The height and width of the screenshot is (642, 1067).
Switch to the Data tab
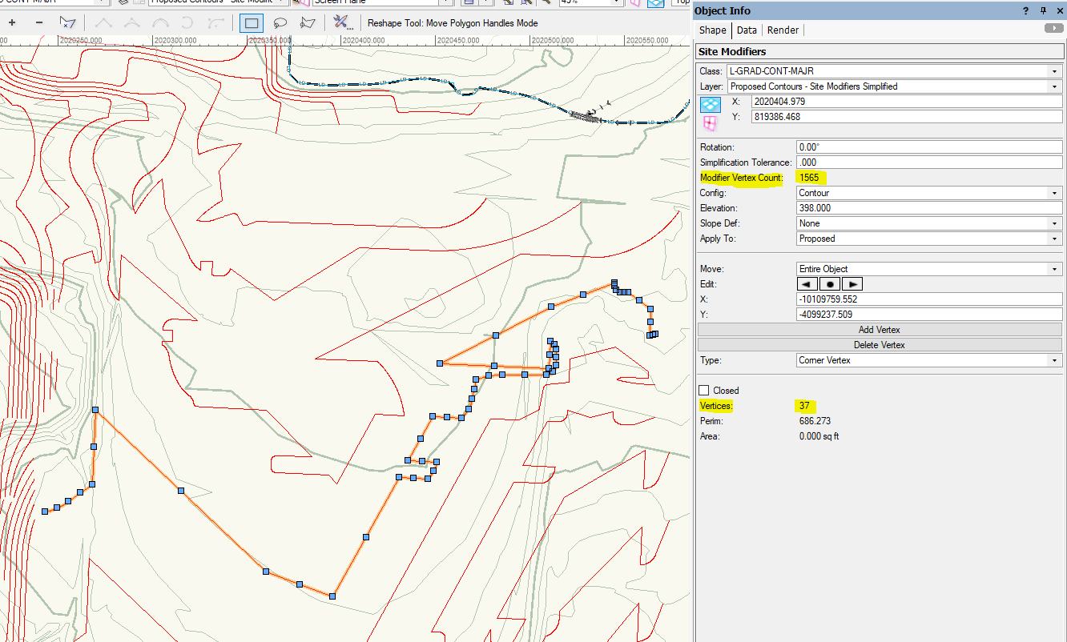747,30
